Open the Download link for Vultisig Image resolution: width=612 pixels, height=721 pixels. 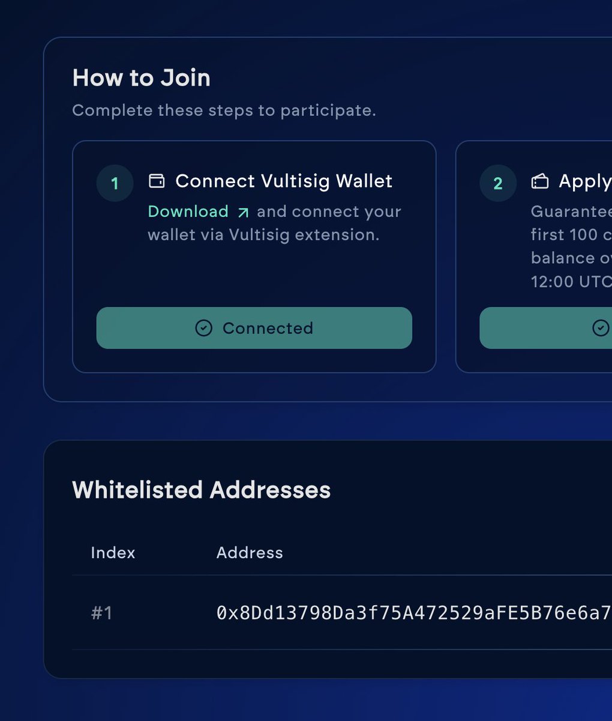tap(188, 211)
